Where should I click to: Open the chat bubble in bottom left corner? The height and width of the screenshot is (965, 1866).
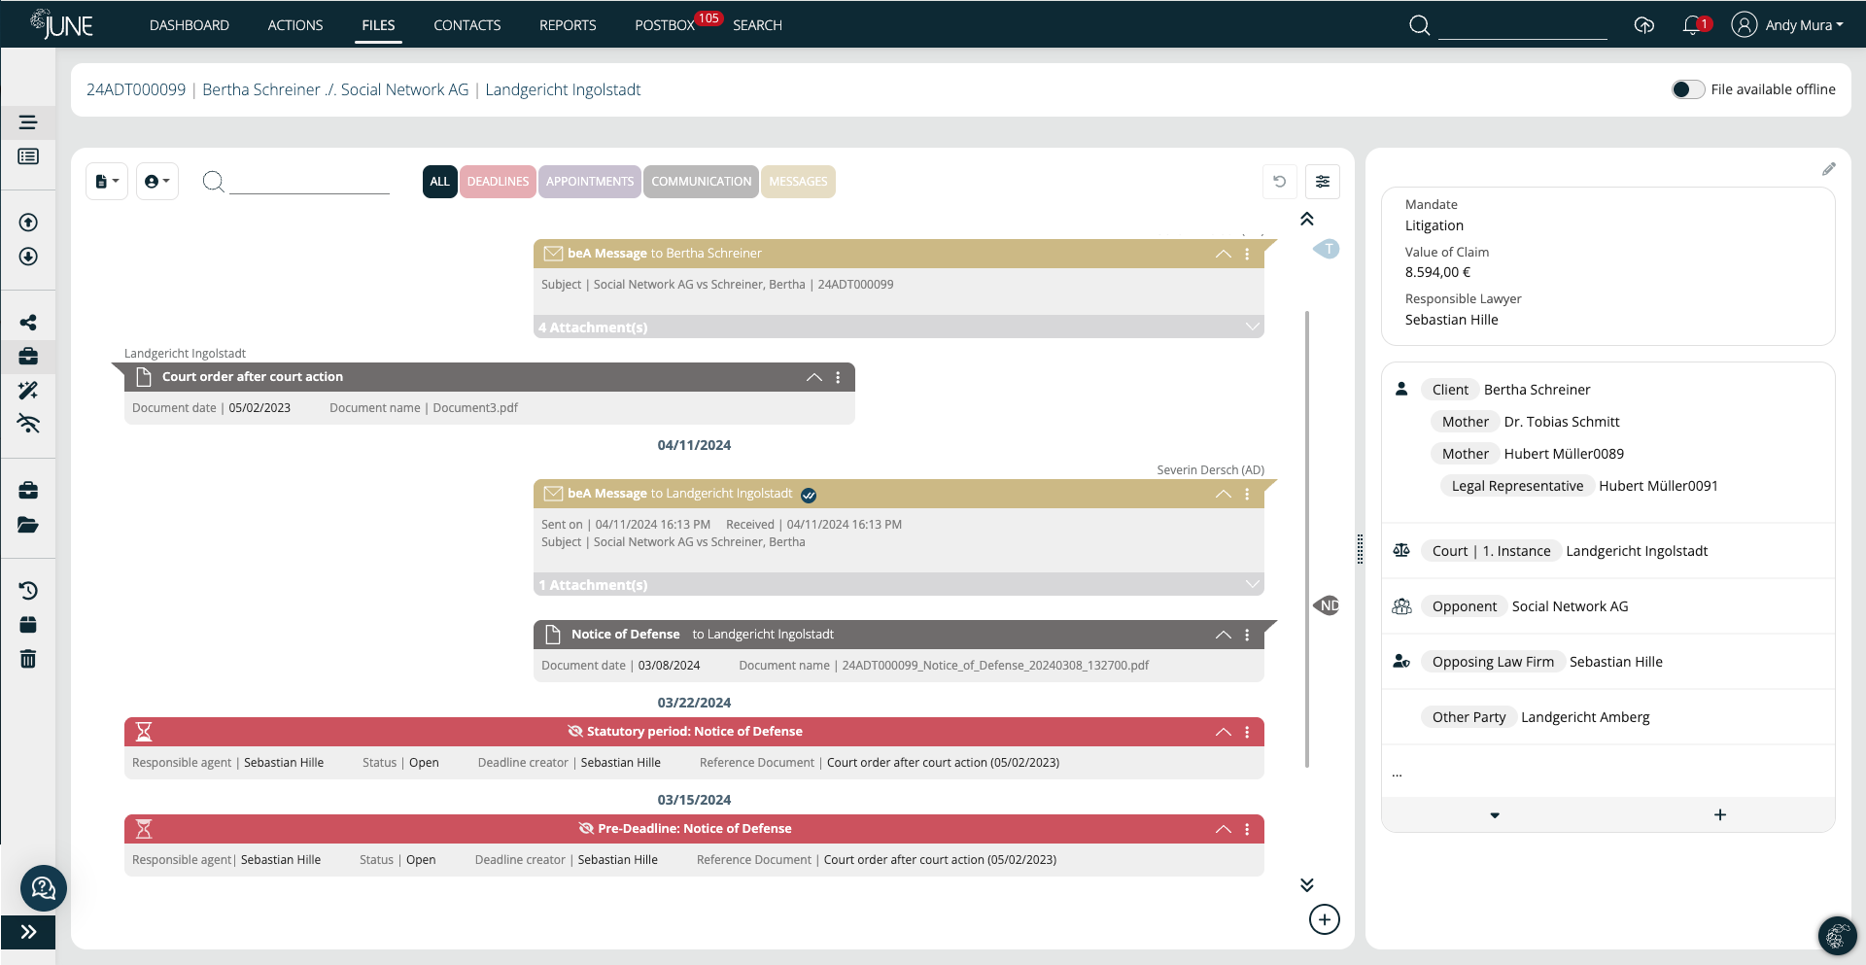43,888
